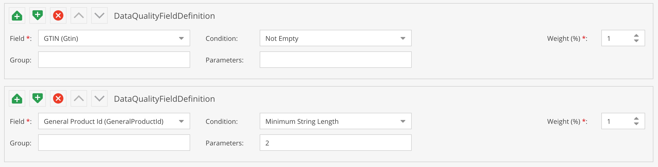Click the empty Parameters field for GTIN
Image resolution: width=658 pixels, height=167 pixels.
click(336, 60)
